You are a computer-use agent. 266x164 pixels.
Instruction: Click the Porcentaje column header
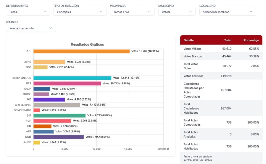pyautogui.click(x=251, y=40)
